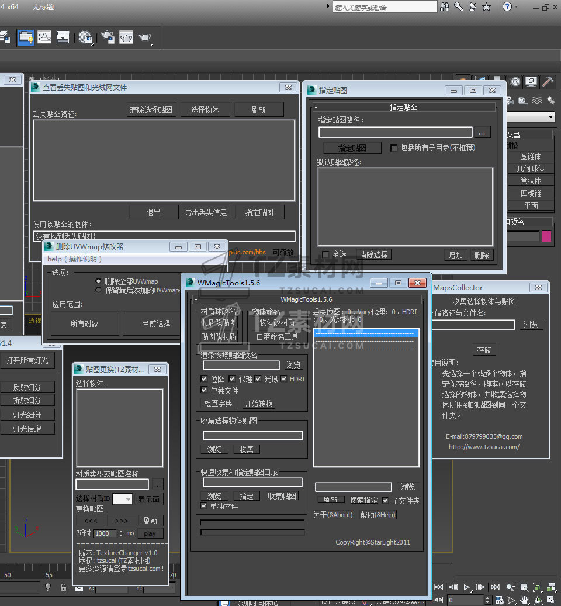Switch to the Display command panel tab
The image size is (561, 606).
click(x=531, y=81)
